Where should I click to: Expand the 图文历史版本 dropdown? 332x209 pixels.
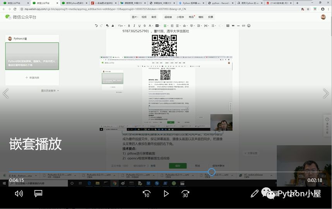tap(50, 91)
